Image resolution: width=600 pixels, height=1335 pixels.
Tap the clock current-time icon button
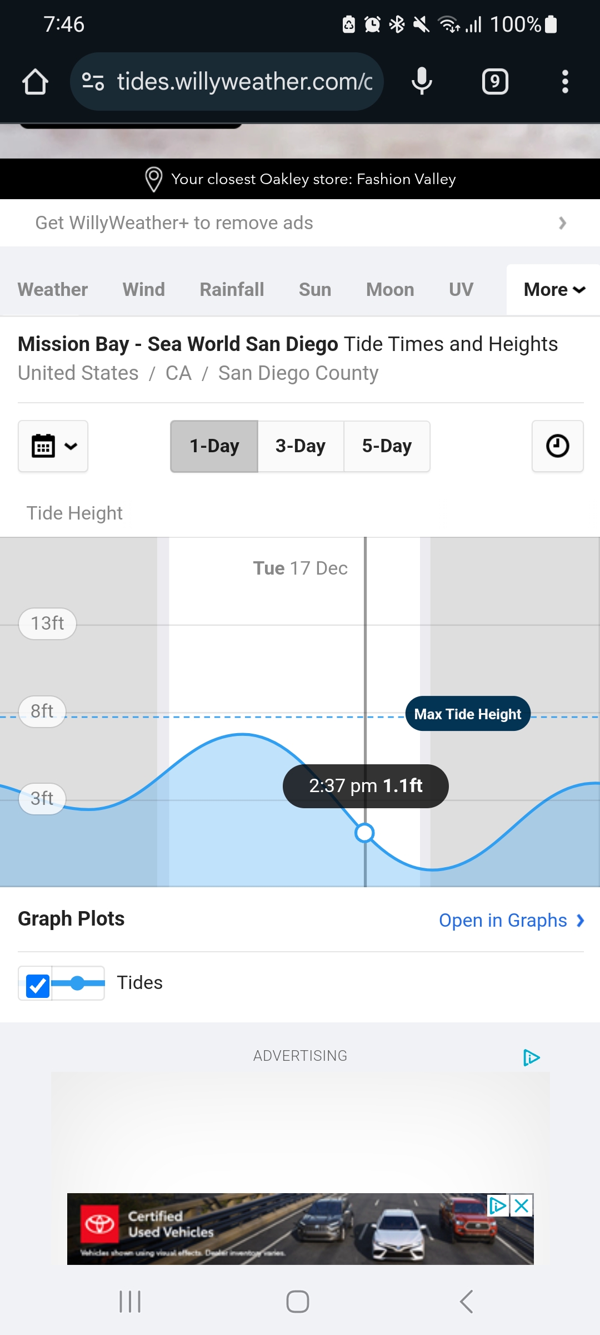[x=557, y=446]
